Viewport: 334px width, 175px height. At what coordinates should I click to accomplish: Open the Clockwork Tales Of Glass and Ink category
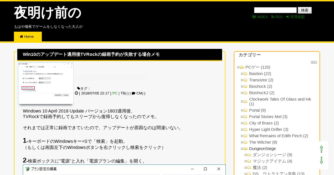point(280,101)
